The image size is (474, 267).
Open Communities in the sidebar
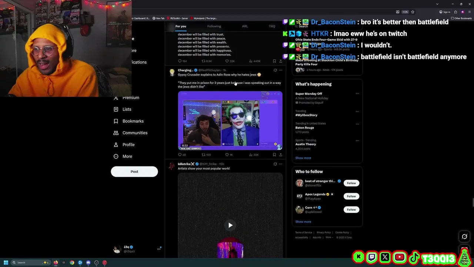(130, 133)
